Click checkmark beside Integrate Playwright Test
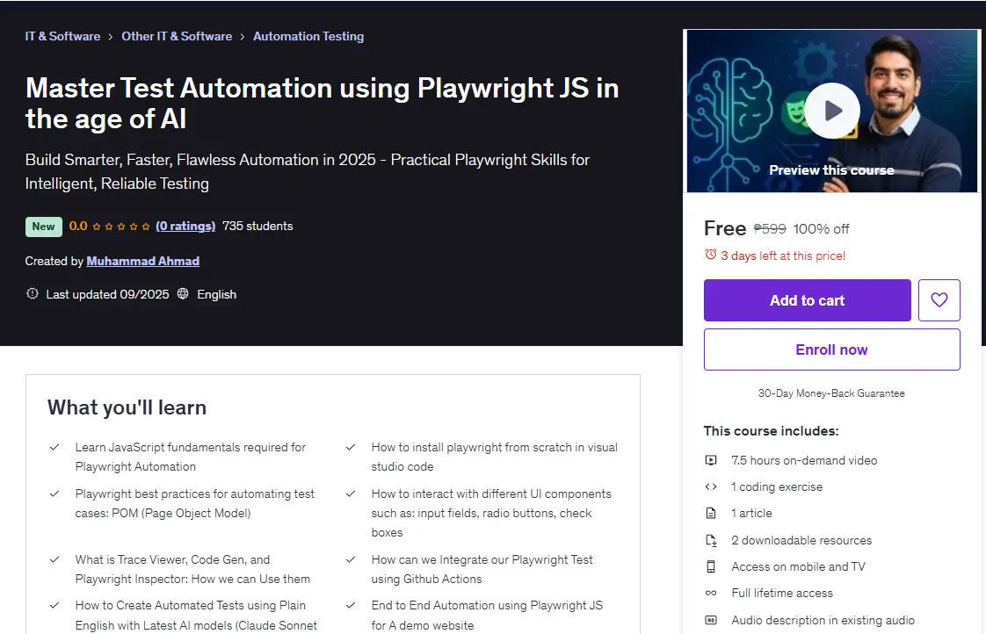The image size is (986, 634). (x=351, y=559)
